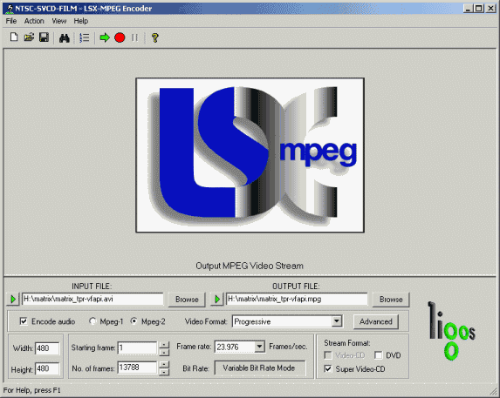
Task: Open the View menu
Action: [x=59, y=21]
